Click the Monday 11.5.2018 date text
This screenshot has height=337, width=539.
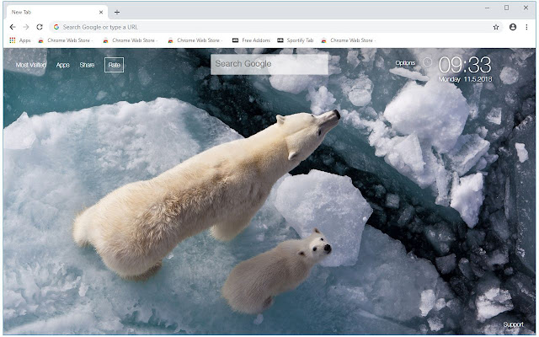(465, 79)
